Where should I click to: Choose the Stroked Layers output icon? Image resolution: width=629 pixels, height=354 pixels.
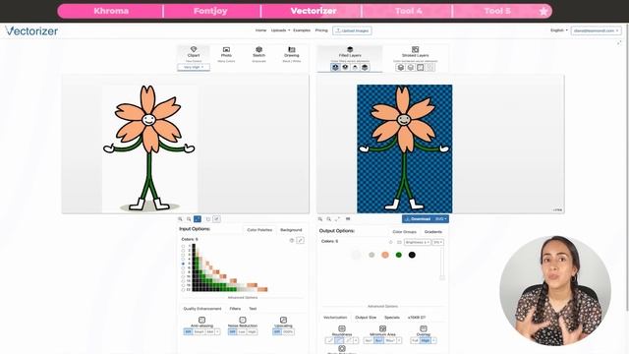click(415, 49)
